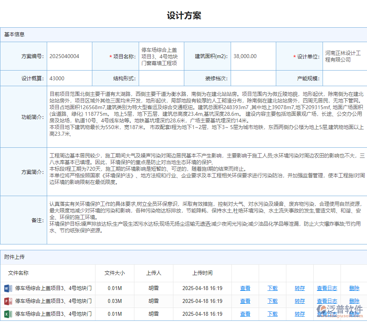The height and width of the screenshot is (322, 367).
Task: Open 查看日志 for the first attachment
Action: click(327, 288)
